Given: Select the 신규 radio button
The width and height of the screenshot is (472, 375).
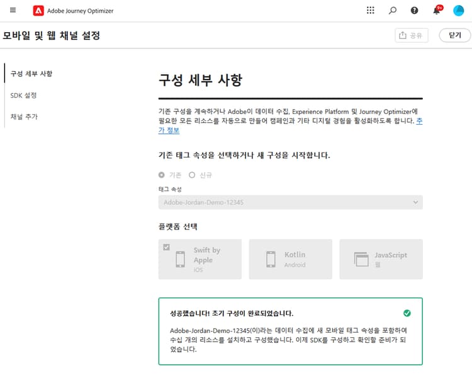Looking at the screenshot, I should pos(192,175).
